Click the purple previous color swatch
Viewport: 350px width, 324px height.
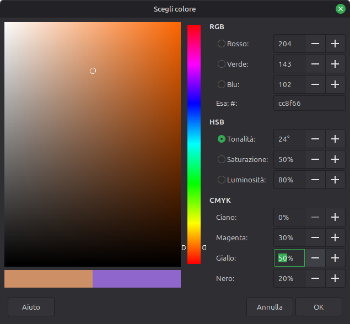[x=136, y=279]
